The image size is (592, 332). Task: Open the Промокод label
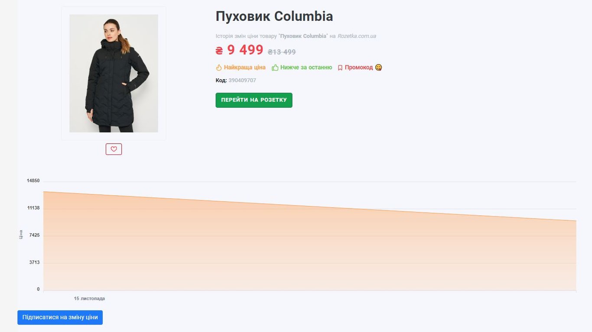click(x=358, y=68)
